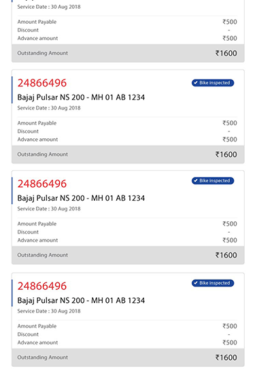Open order 24866496 in the bottom card
This screenshot has height=392, width=255.
[x=42, y=286]
